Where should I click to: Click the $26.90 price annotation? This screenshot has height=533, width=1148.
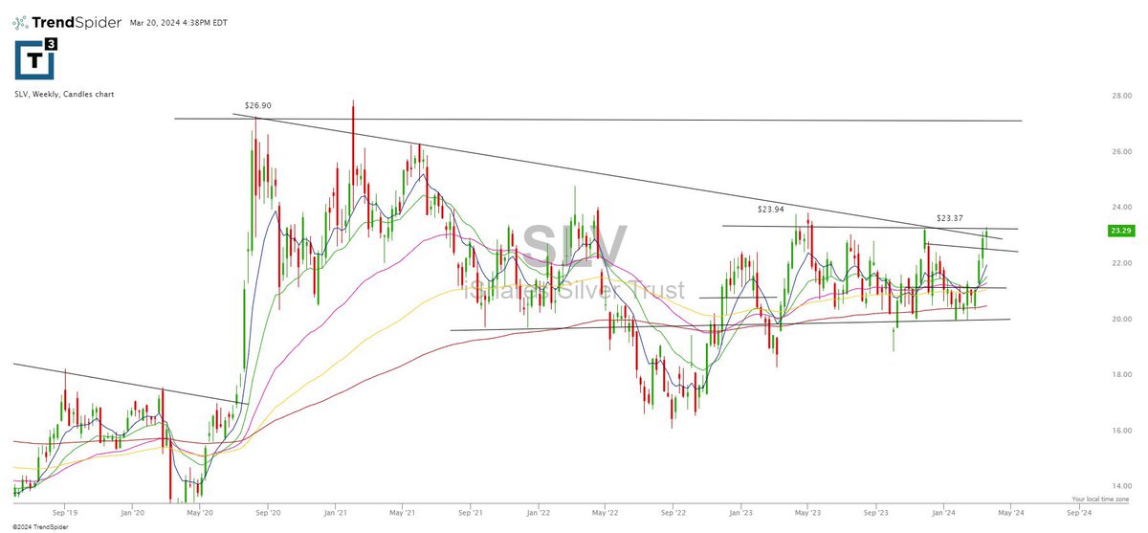tap(256, 106)
